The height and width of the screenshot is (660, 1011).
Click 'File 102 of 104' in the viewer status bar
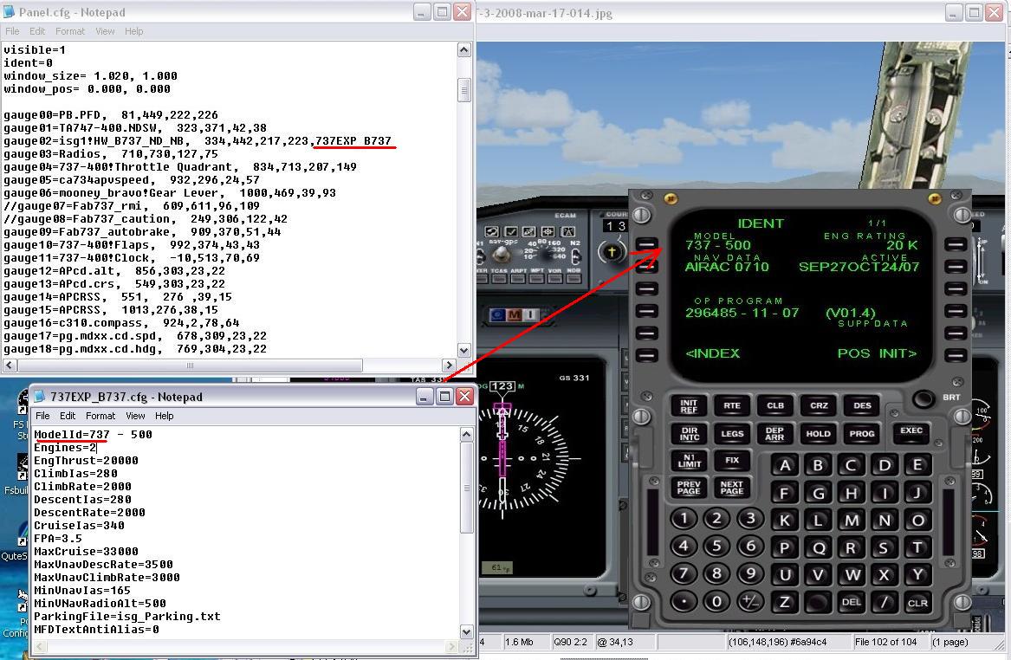[x=885, y=642]
